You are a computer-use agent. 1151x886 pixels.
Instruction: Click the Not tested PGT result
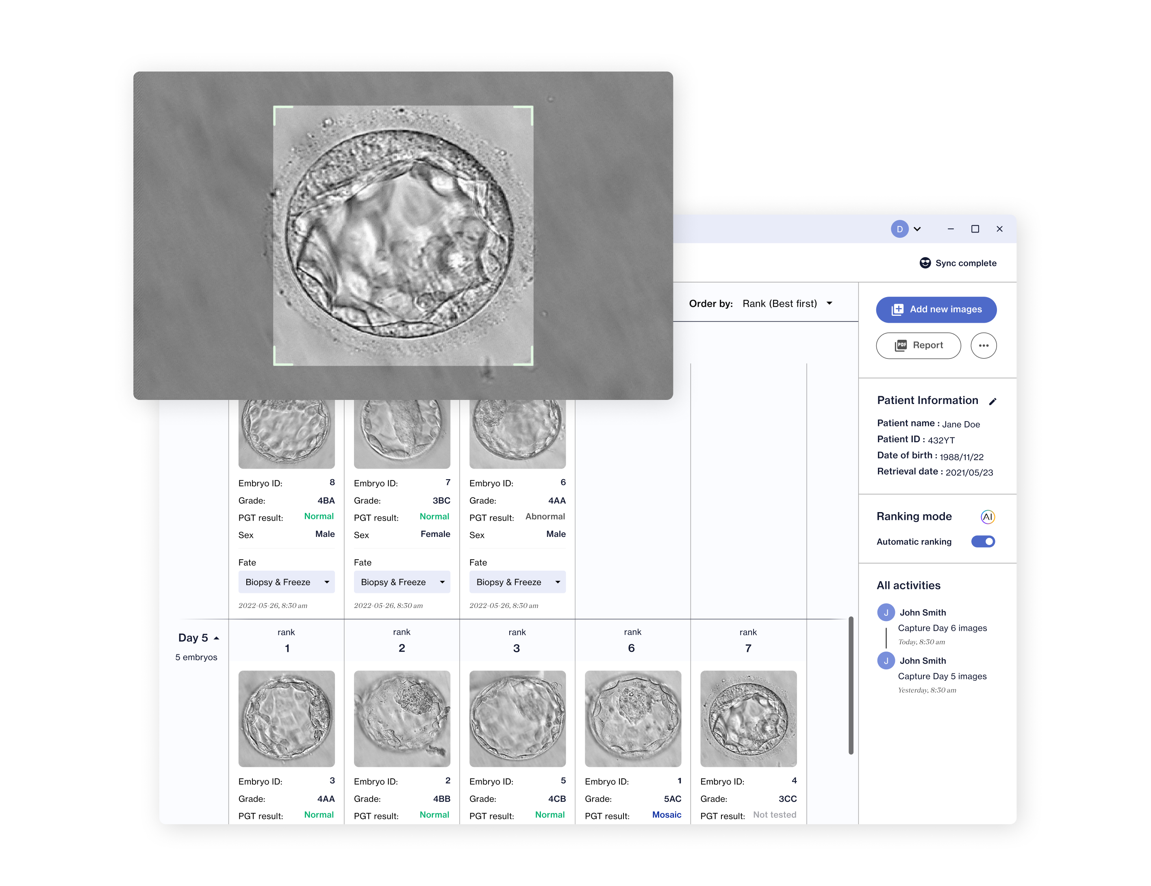pyautogui.click(x=774, y=815)
